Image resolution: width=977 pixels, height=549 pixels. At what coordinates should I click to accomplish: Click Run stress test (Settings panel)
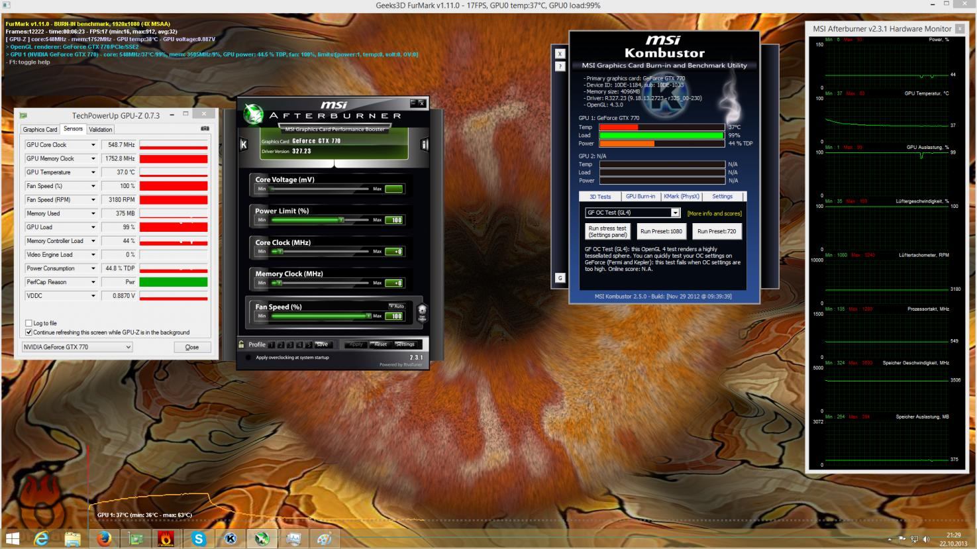[607, 231]
